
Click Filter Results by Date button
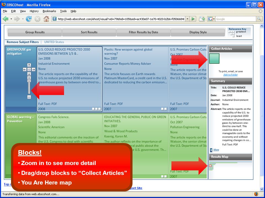(x=143, y=32)
